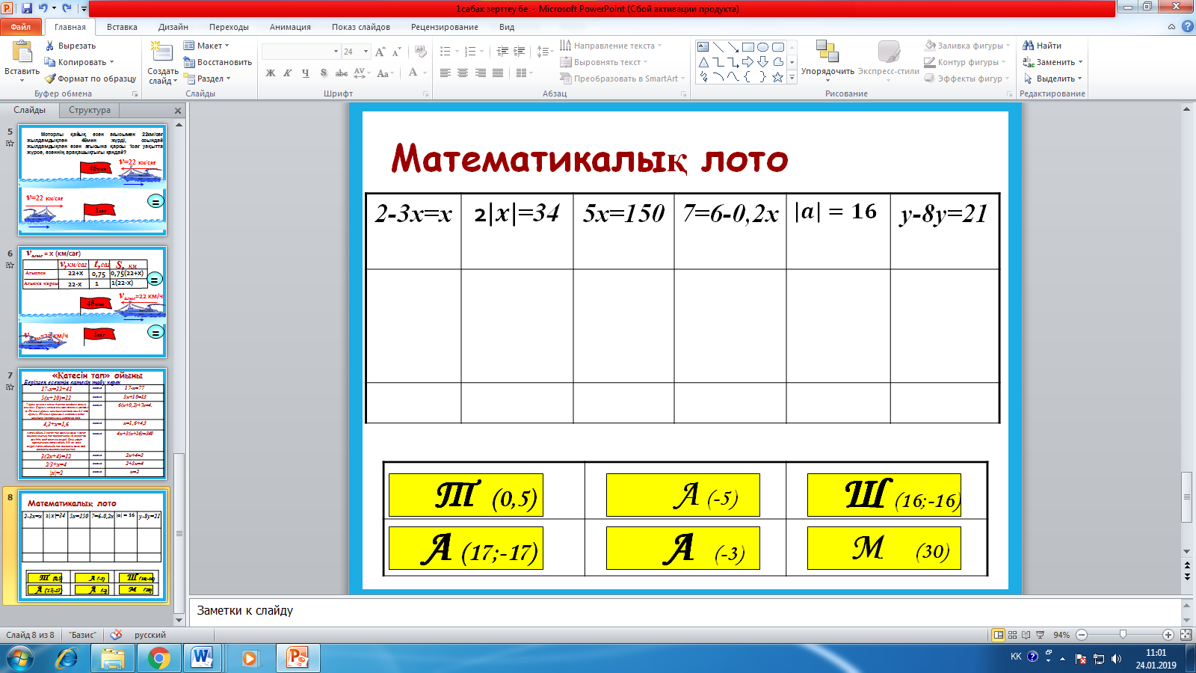
Task: Click the zoom in plus button
Action: click(x=1168, y=635)
